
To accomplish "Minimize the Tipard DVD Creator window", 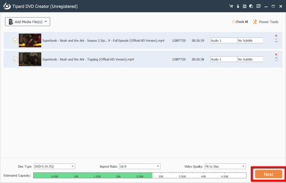I will (x=266, y=7).
